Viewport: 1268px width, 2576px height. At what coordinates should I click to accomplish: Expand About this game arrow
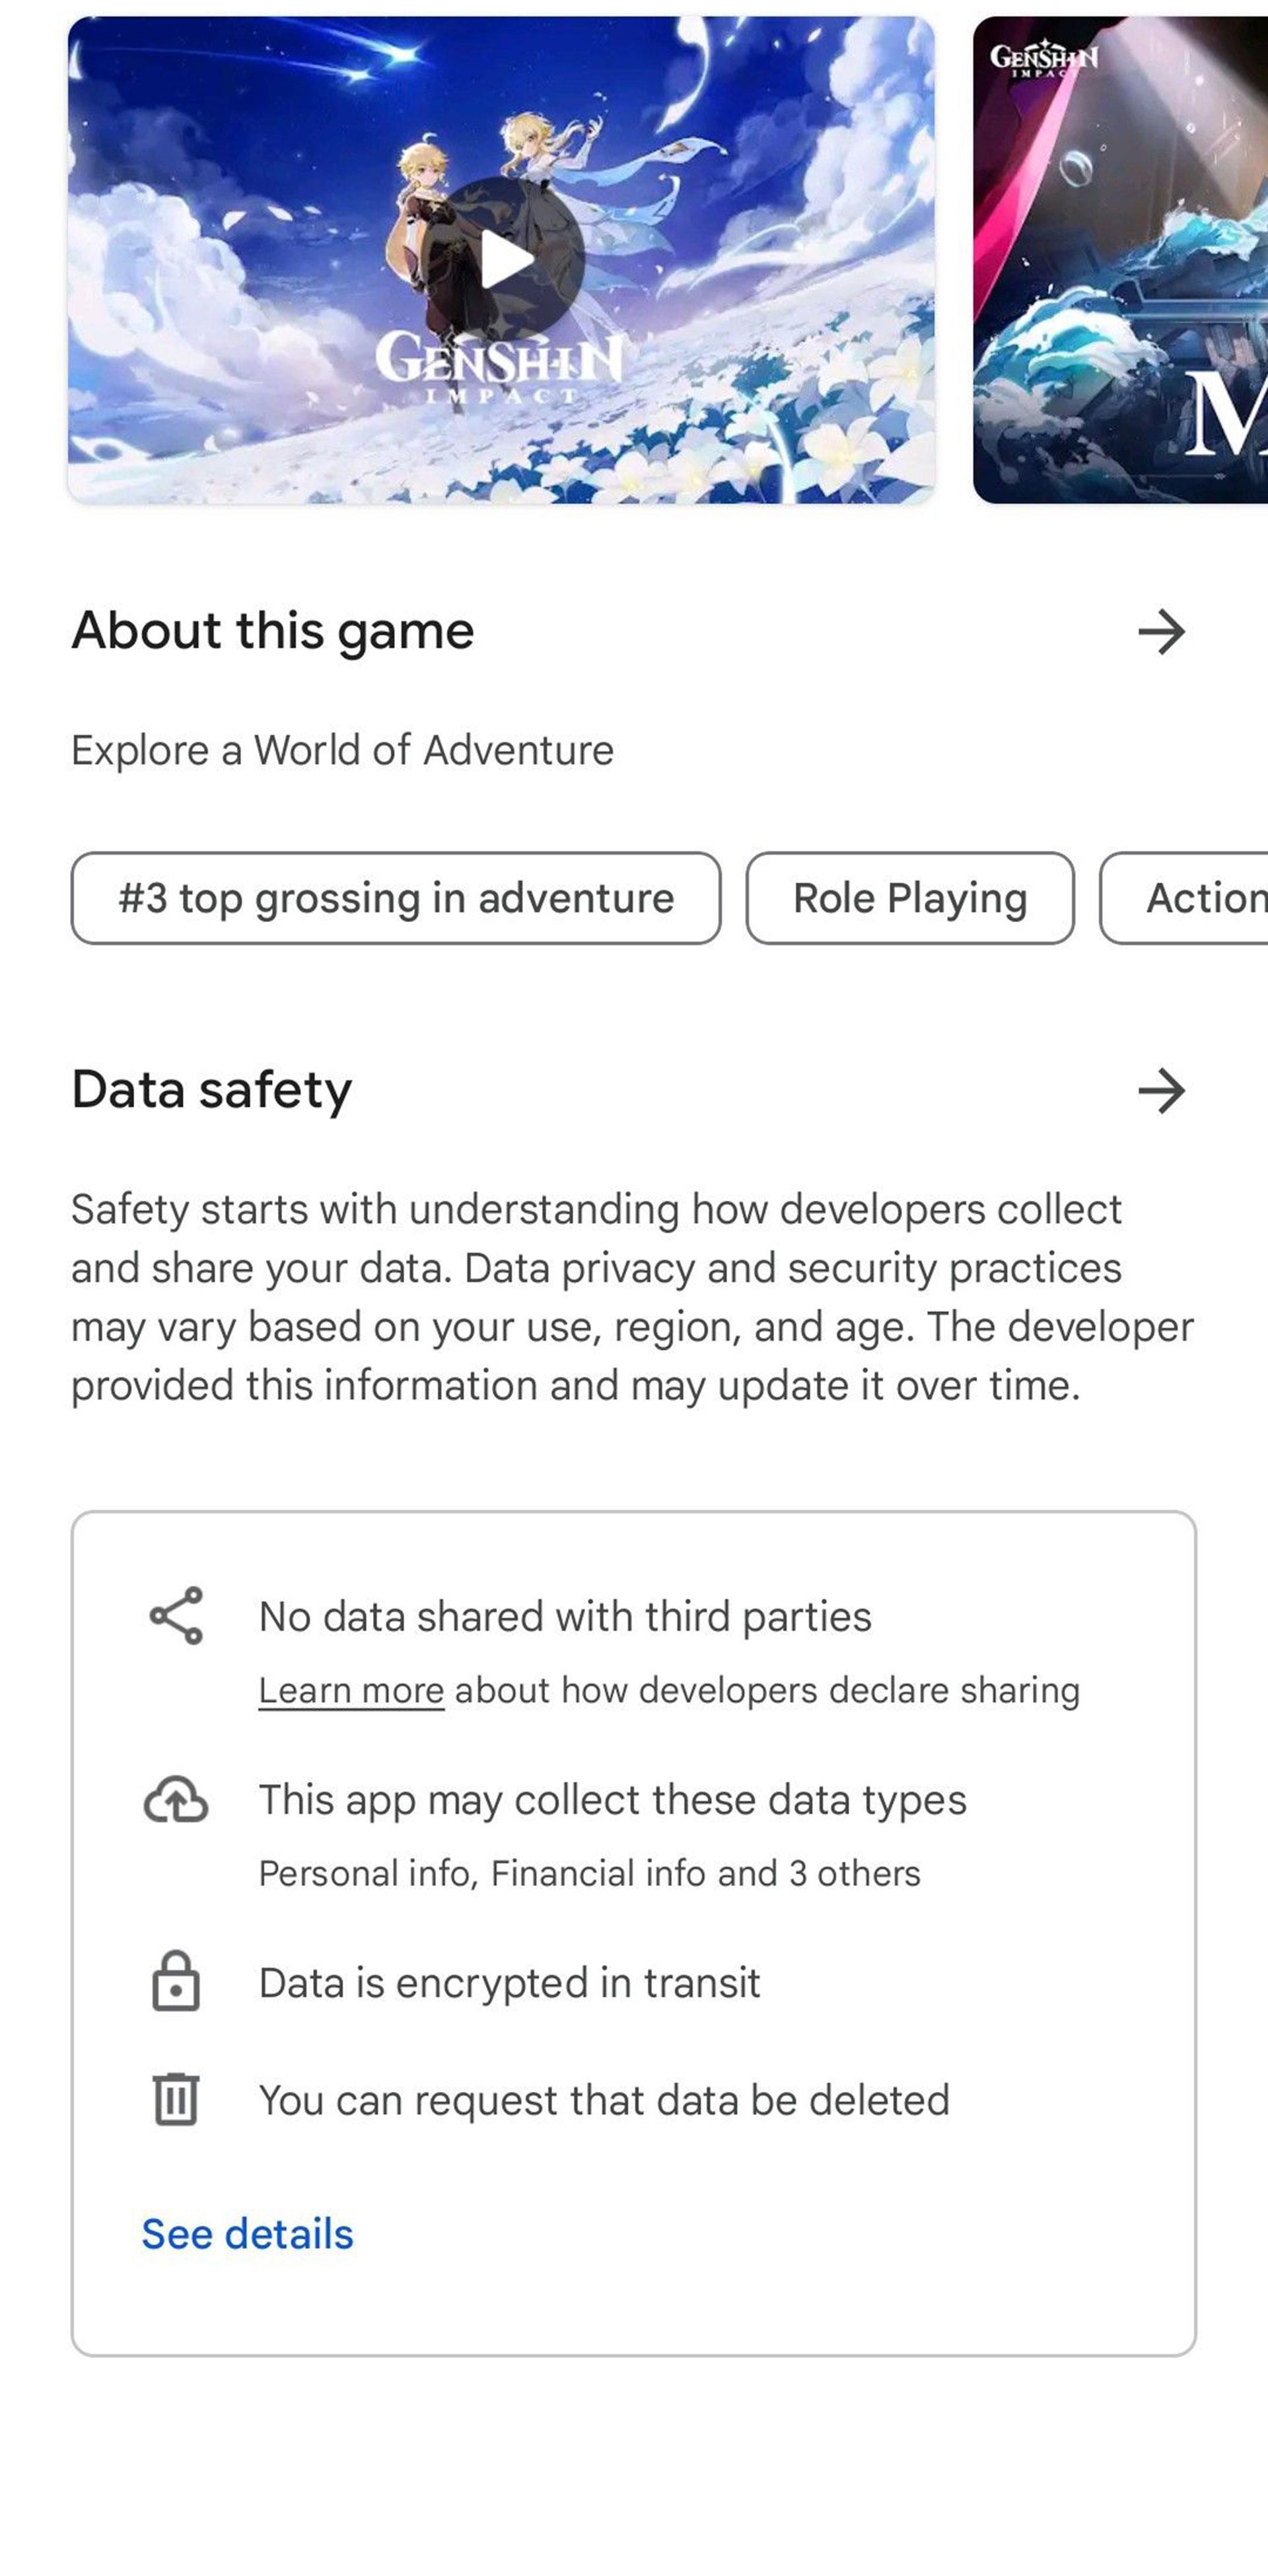click(x=1161, y=632)
